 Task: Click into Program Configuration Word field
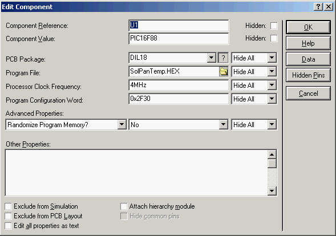179,99
